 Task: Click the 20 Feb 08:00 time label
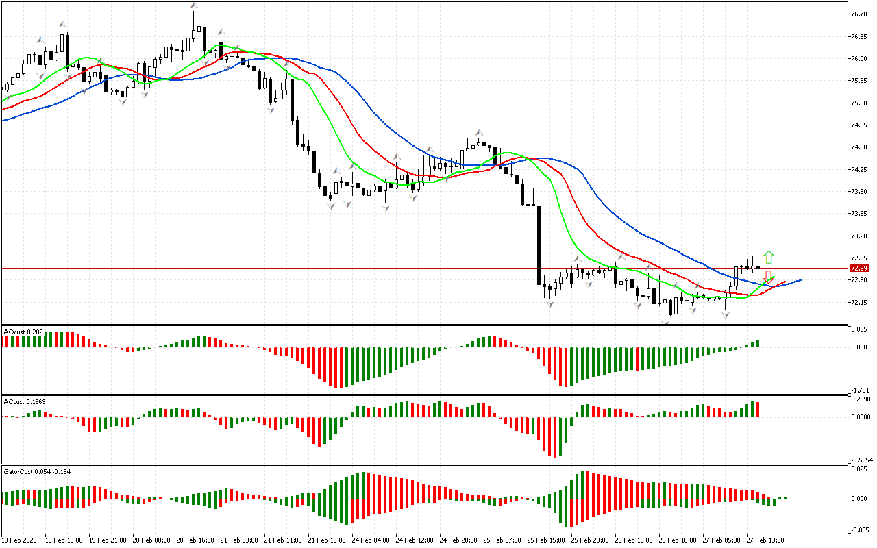[151, 540]
